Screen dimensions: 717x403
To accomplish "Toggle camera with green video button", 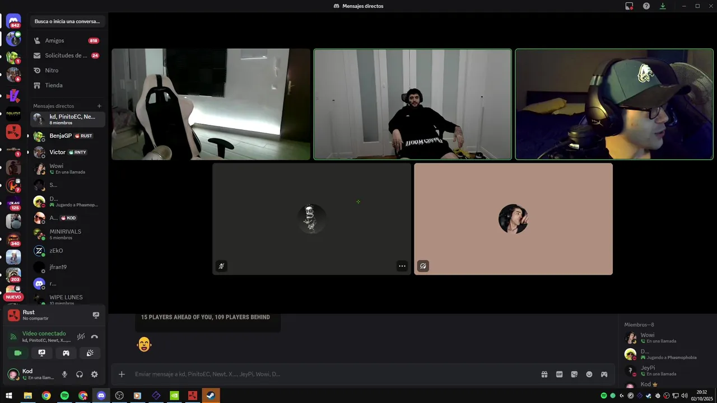I will click(17, 353).
